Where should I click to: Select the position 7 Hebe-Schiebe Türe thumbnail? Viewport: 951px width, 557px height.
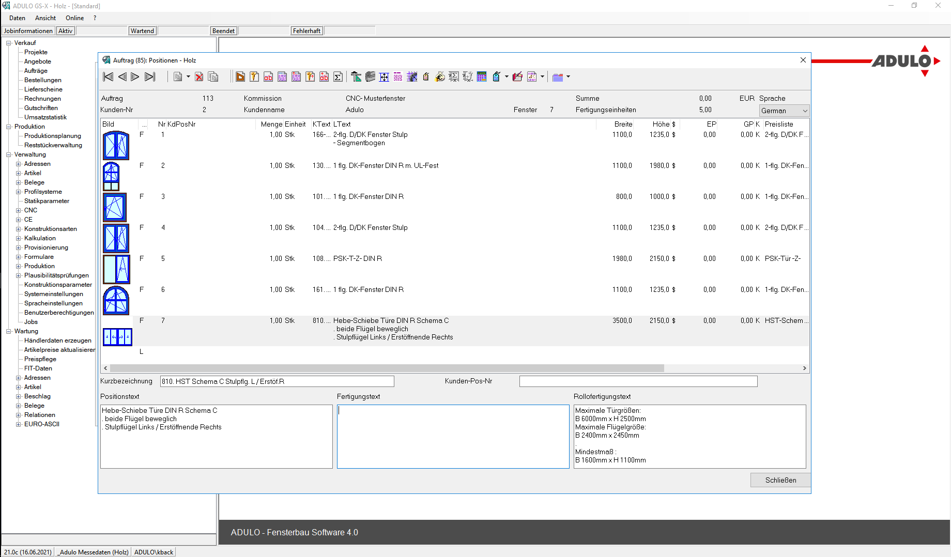pos(117,337)
